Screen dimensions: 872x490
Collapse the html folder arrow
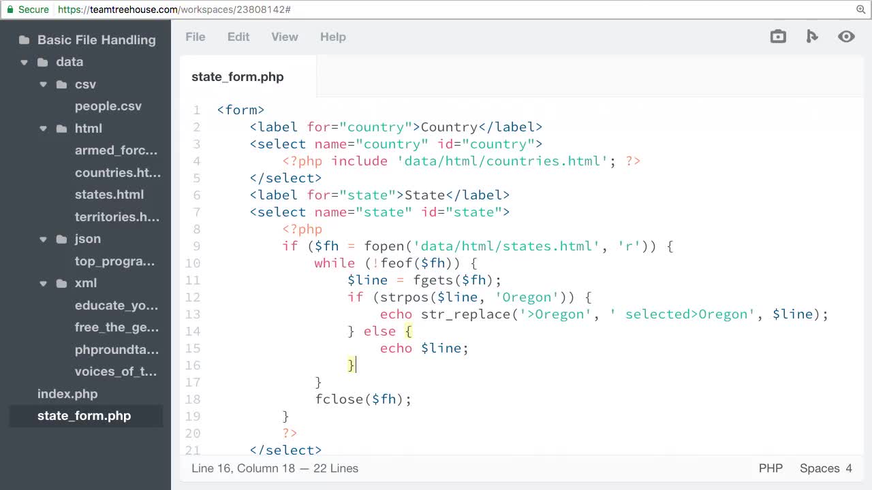point(44,129)
